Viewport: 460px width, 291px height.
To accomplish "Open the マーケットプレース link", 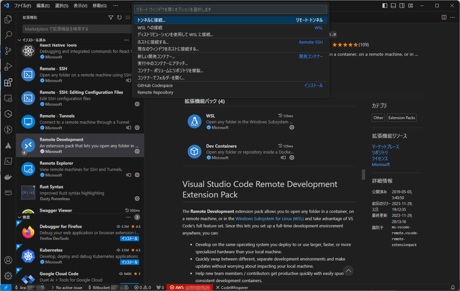I will pos(385,147).
